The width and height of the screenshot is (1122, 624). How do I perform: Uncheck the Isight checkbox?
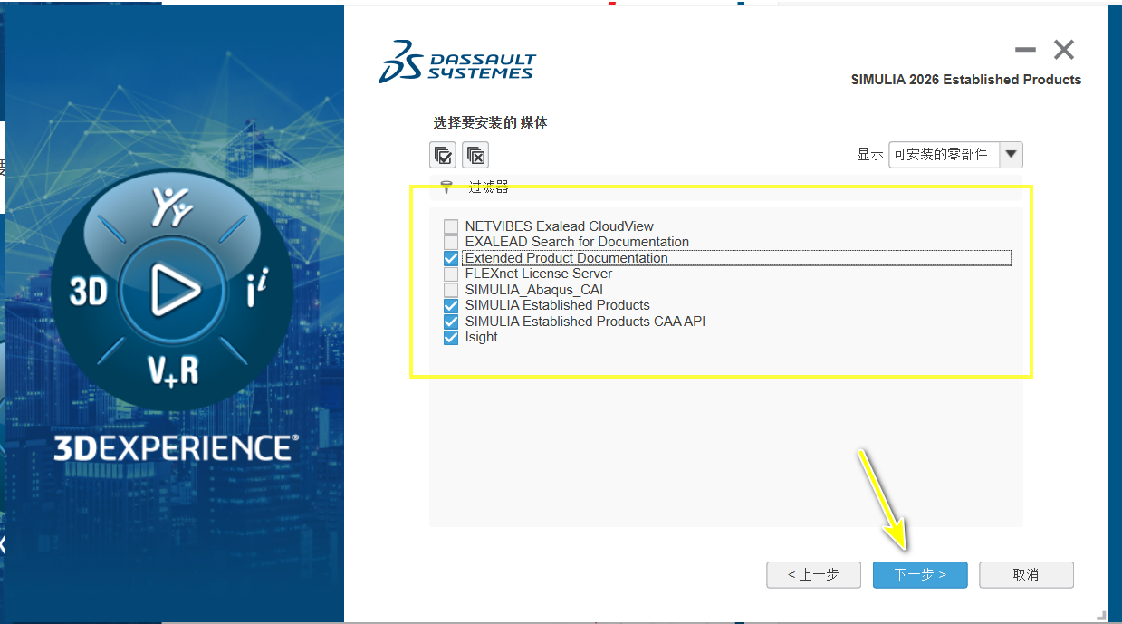click(x=451, y=337)
